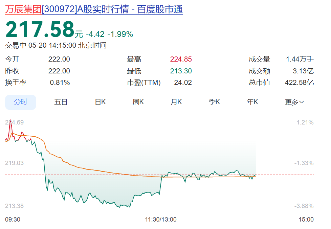Viewport: 331px width, 229px height.
Task: Click the 昨收 value 222.00
Action: click(59, 71)
